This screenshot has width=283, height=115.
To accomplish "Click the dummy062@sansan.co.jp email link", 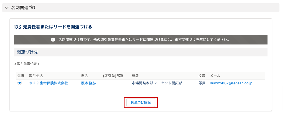I will (231, 83).
